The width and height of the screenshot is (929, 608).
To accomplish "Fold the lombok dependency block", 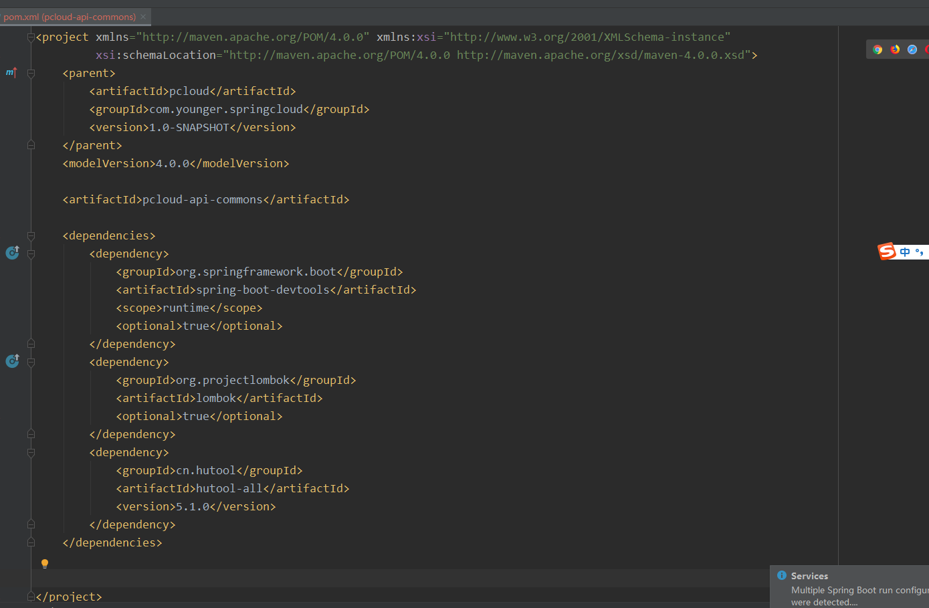I will click(x=31, y=363).
